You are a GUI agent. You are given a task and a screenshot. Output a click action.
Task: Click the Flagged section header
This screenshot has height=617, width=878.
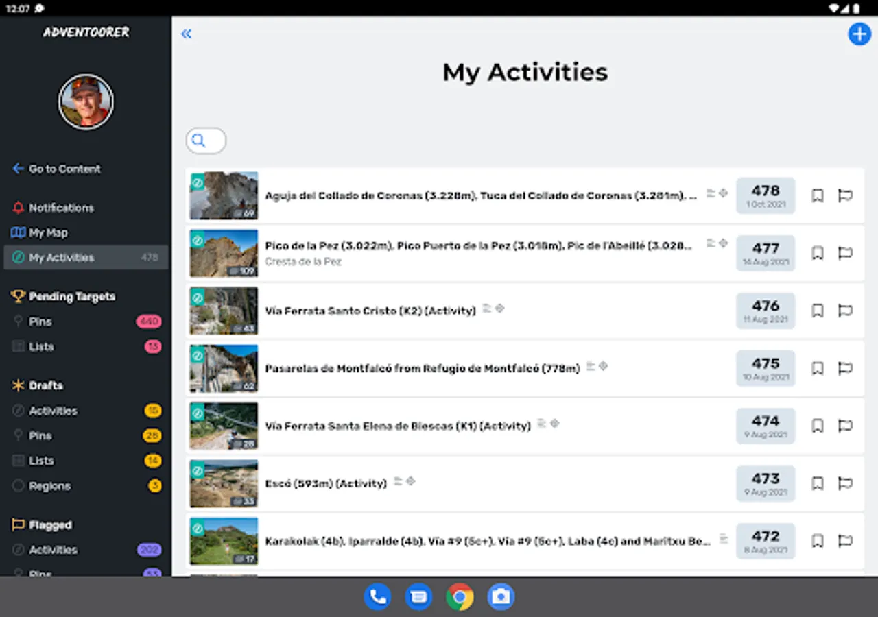click(42, 525)
